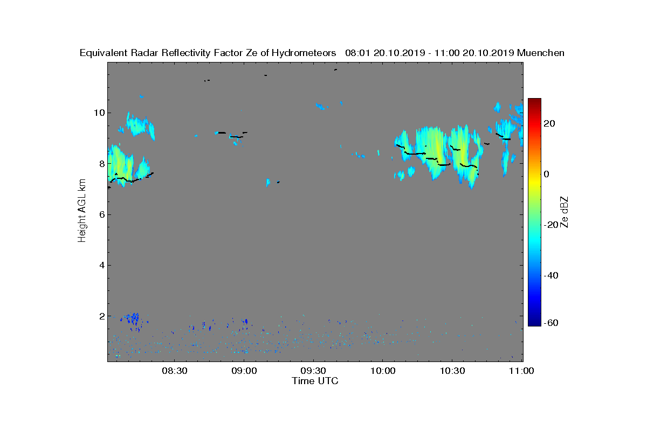Viewport: 647px width, 431px height.
Task: Click the dark red top of the colorbar
Action: pos(534,102)
